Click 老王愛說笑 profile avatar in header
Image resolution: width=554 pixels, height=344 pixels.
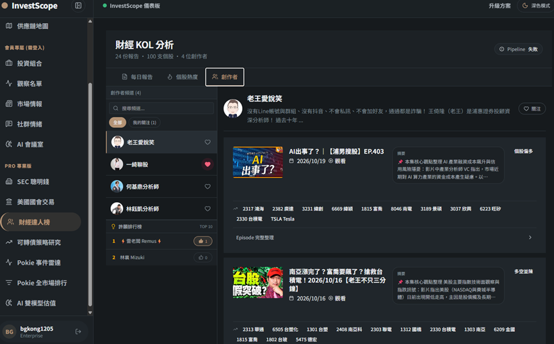(233, 108)
